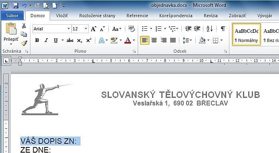Open the Schránka clipboard pane launcher
This screenshot has width=279, height=153.
(27, 52)
